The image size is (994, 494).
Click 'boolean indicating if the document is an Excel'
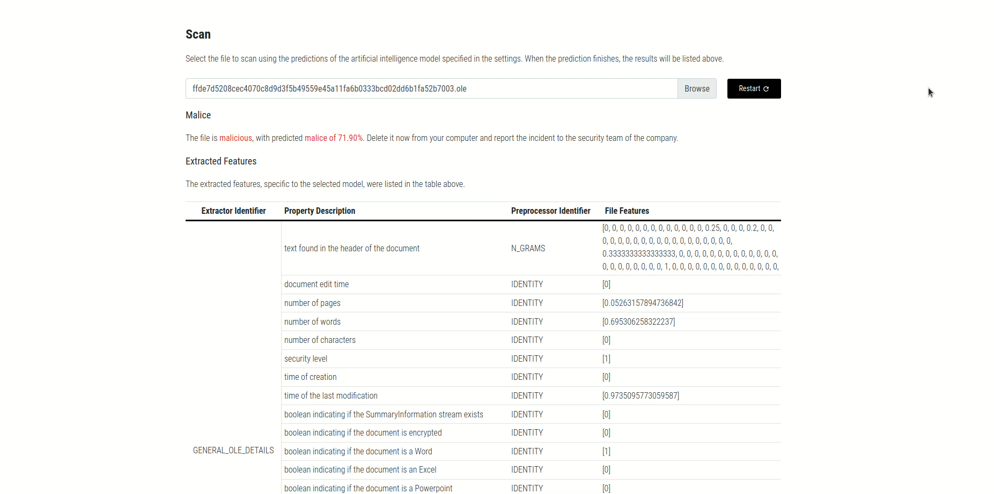click(360, 470)
